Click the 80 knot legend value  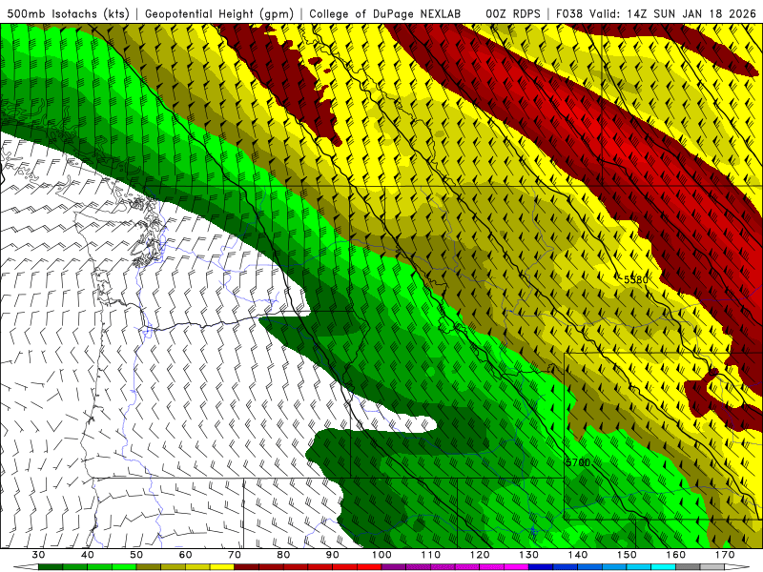[x=283, y=555]
